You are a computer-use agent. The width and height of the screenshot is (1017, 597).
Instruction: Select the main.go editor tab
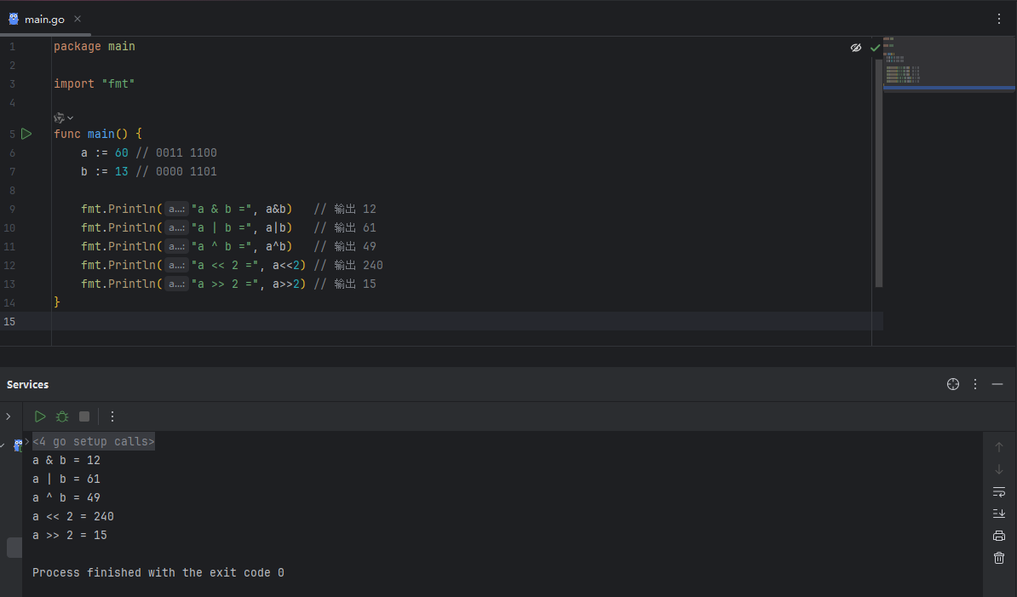click(44, 19)
